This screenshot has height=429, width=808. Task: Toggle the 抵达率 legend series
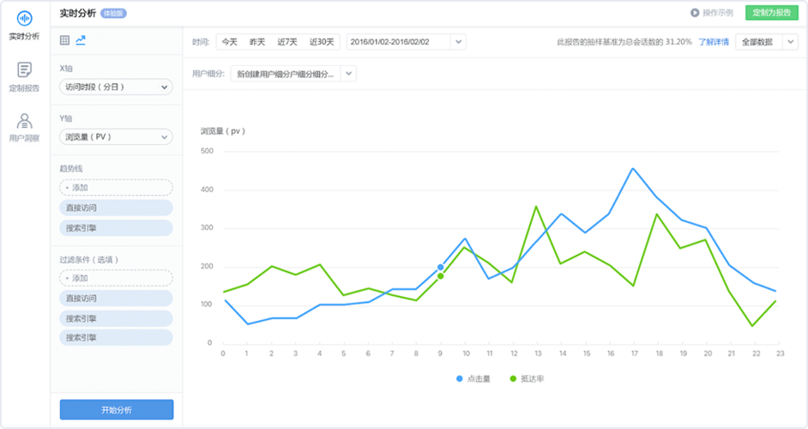527,378
